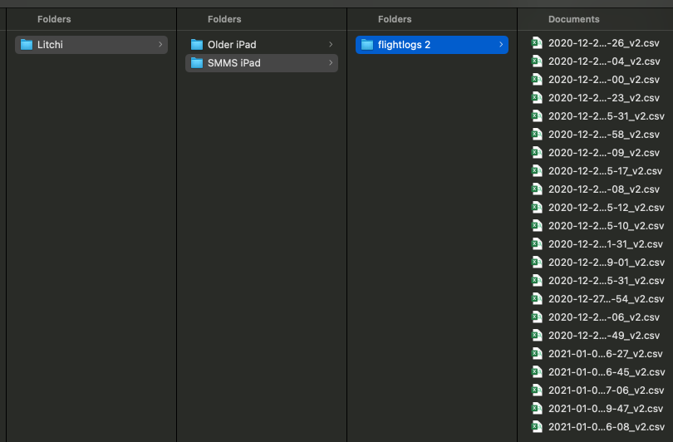Click the spreadsheet icon of 2021-01-0...9-47_v2.csv
This screenshot has width=673, height=442.
coord(538,409)
